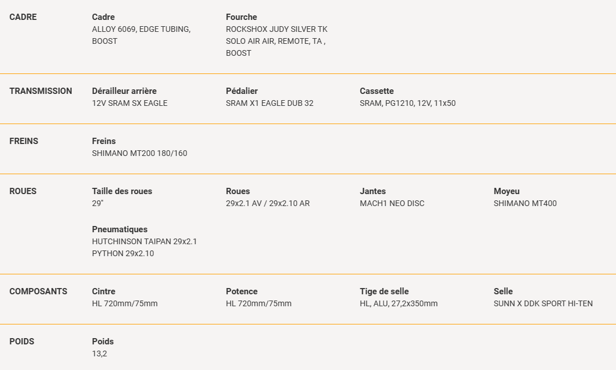
Task: Click the Cassette spec label
Action: click(377, 91)
